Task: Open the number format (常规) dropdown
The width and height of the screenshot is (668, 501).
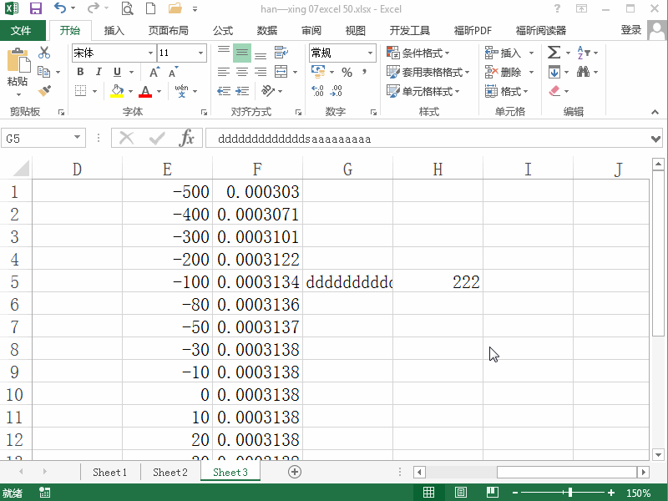Action: [371, 52]
